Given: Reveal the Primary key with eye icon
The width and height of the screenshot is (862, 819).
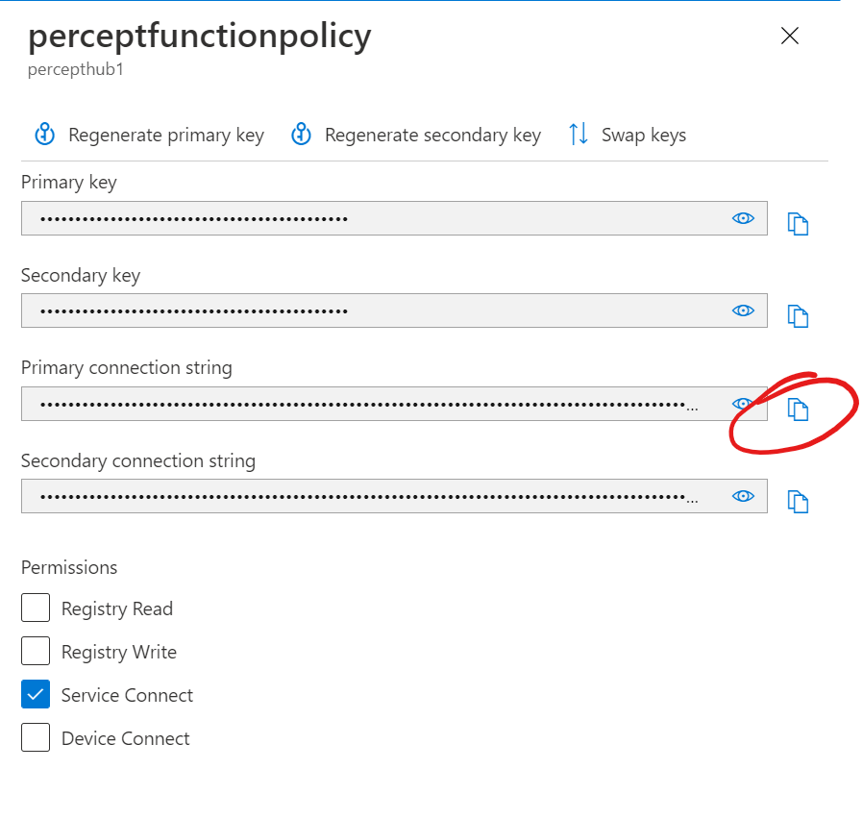Looking at the screenshot, I should click(x=743, y=218).
